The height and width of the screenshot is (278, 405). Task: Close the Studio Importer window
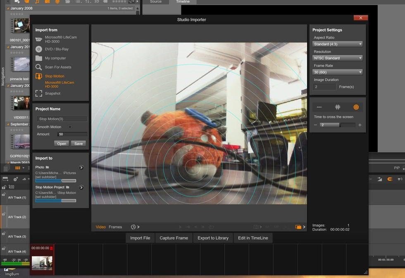click(360, 18)
